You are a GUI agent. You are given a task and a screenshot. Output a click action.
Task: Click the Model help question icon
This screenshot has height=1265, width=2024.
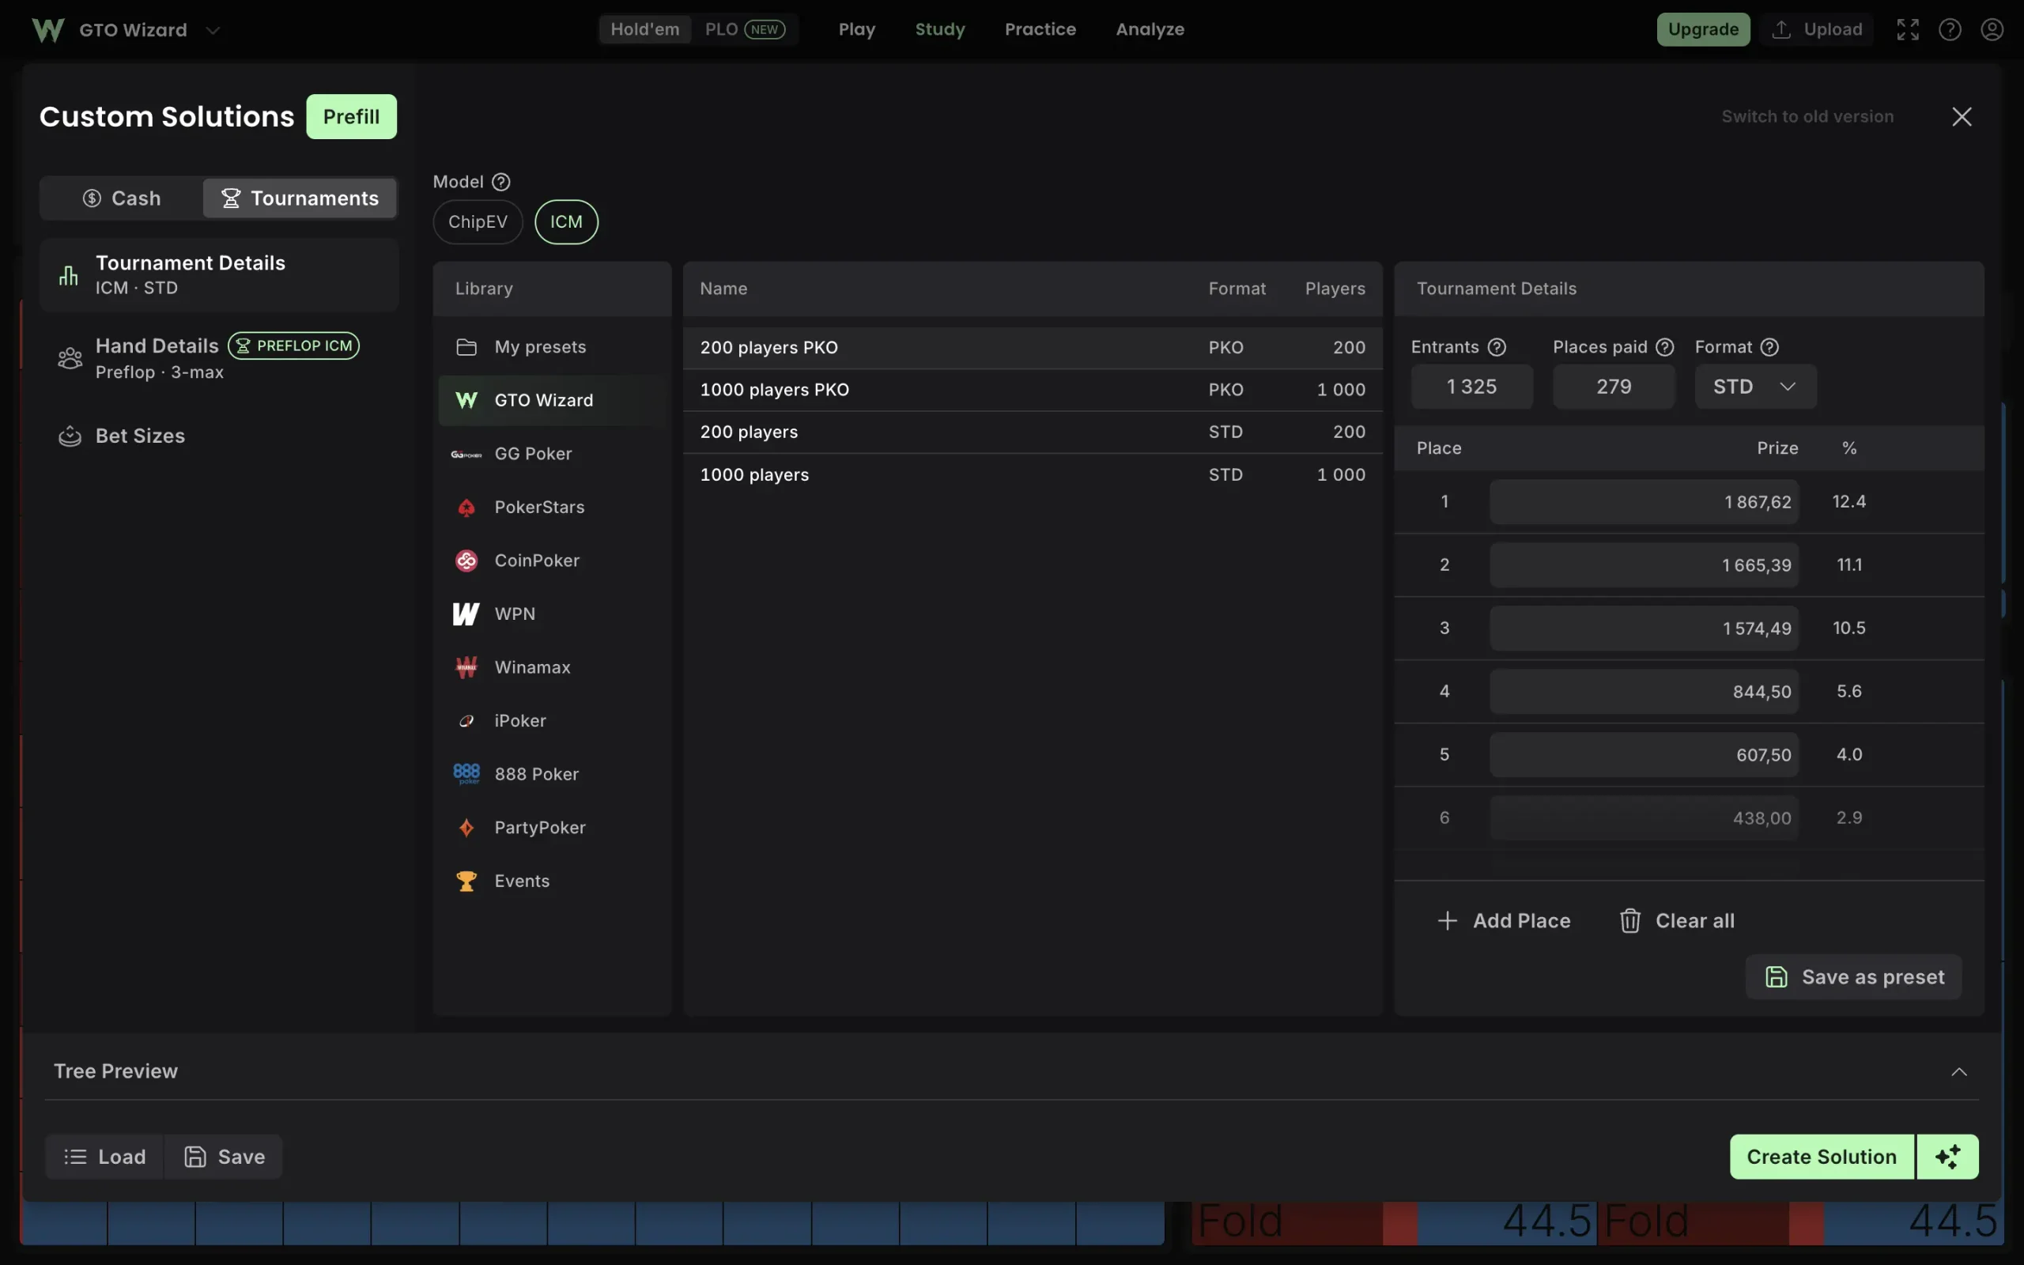(501, 182)
